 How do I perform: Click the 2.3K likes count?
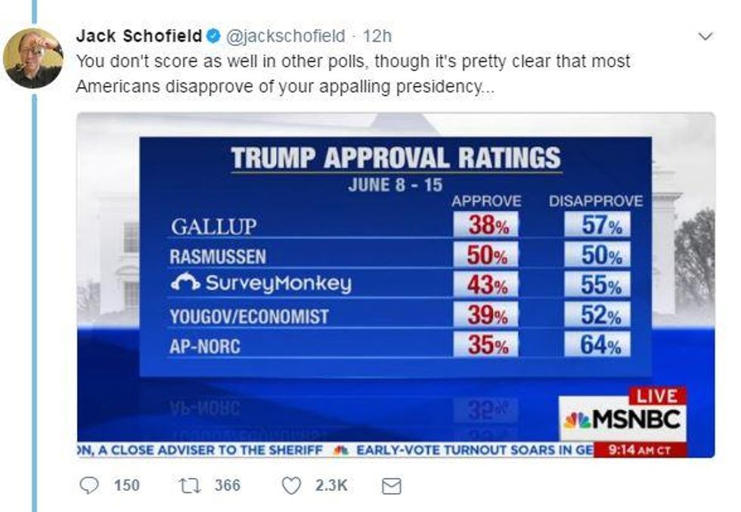pyautogui.click(x=331, y=486)
